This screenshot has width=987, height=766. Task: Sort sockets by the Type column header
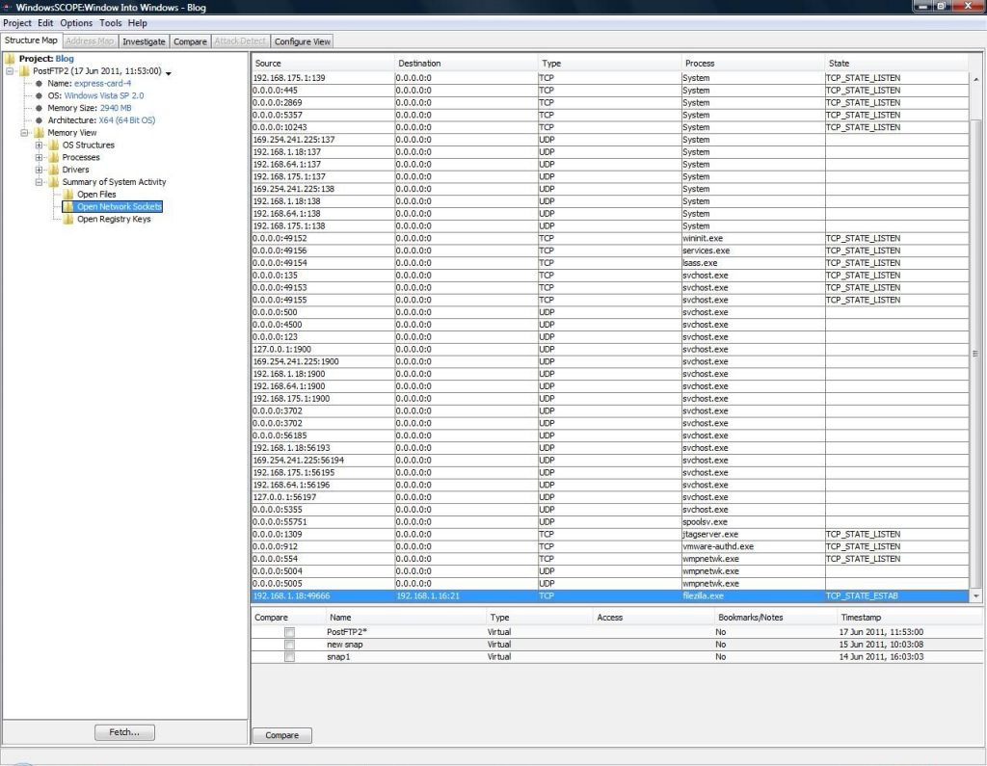609,64
